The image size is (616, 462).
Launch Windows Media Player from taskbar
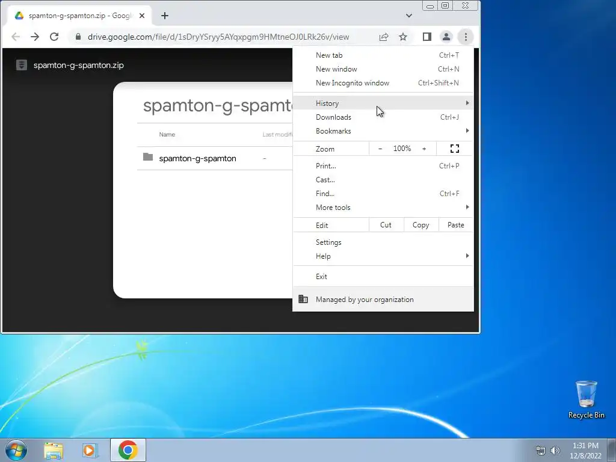click(x=90, y=451)
